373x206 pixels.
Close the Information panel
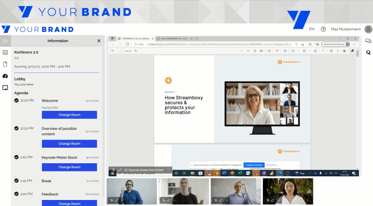point(99,41)
